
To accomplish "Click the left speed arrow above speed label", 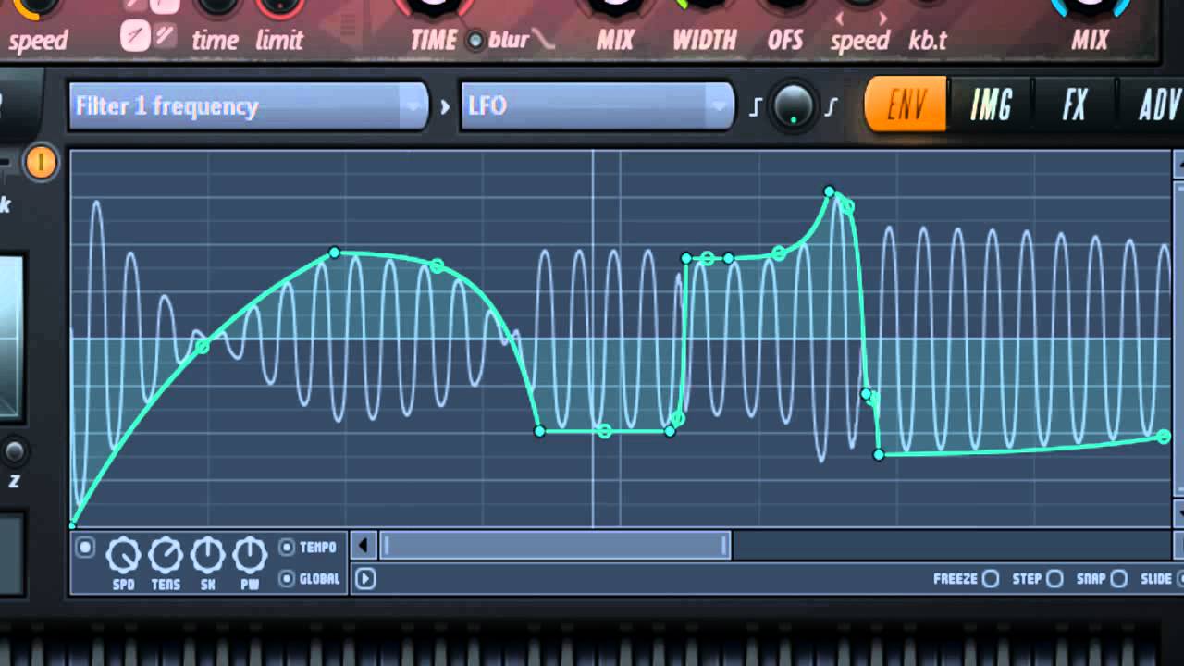I will 840,18.
